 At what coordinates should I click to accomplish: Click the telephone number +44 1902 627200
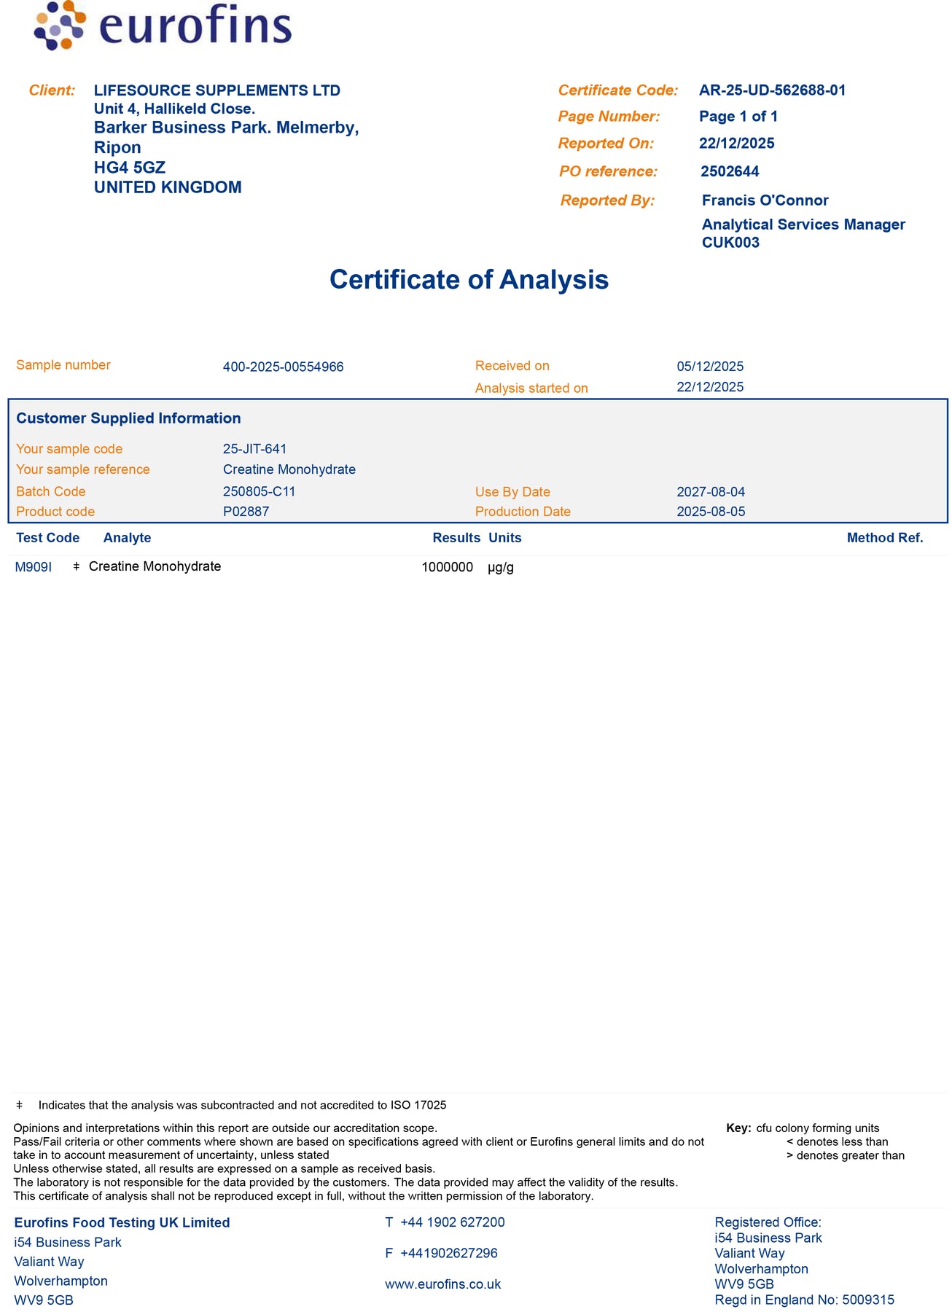coord(452,1222)
